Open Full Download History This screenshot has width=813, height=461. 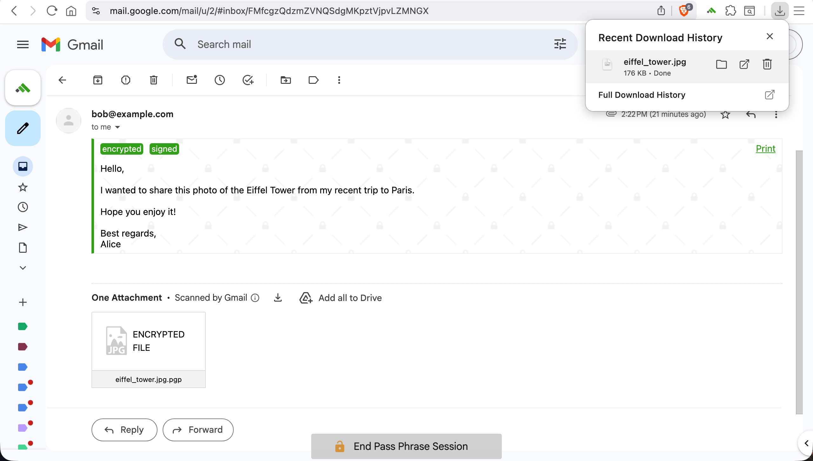[642, 95]
